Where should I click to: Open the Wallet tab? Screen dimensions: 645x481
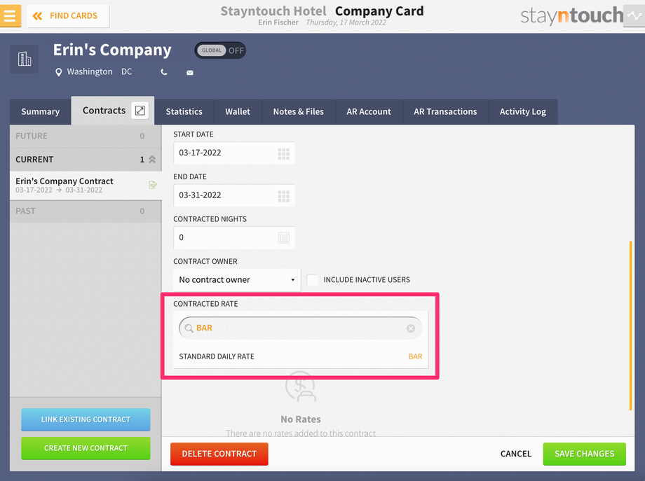point(238,112)
